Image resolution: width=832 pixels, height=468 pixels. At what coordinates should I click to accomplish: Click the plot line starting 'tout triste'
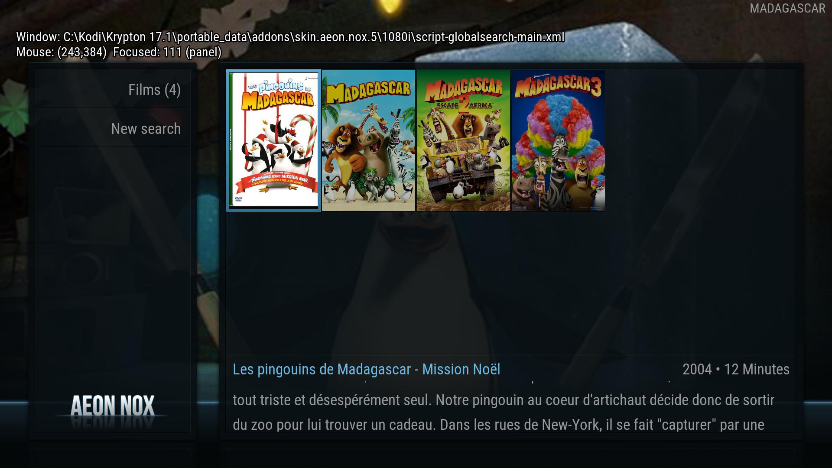tap(504, 400)
